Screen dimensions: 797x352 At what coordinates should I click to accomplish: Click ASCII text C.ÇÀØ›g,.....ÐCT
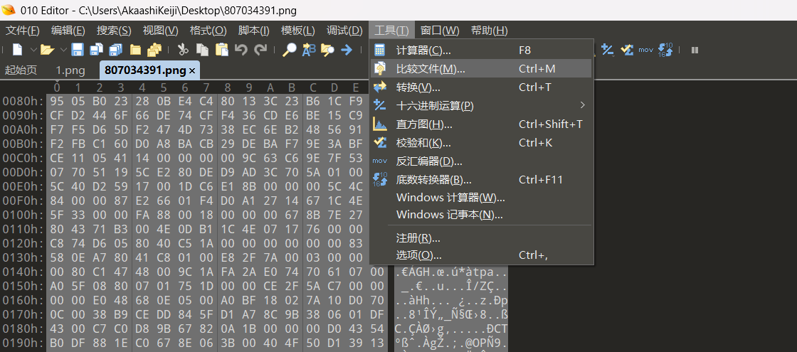[451, 329]
